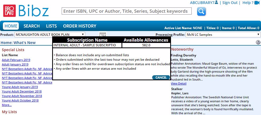Viewport: 261px width, 115px height.
Task: Click the user profile icon beside ABCLIBRARY7
Action: click(216, 2)
